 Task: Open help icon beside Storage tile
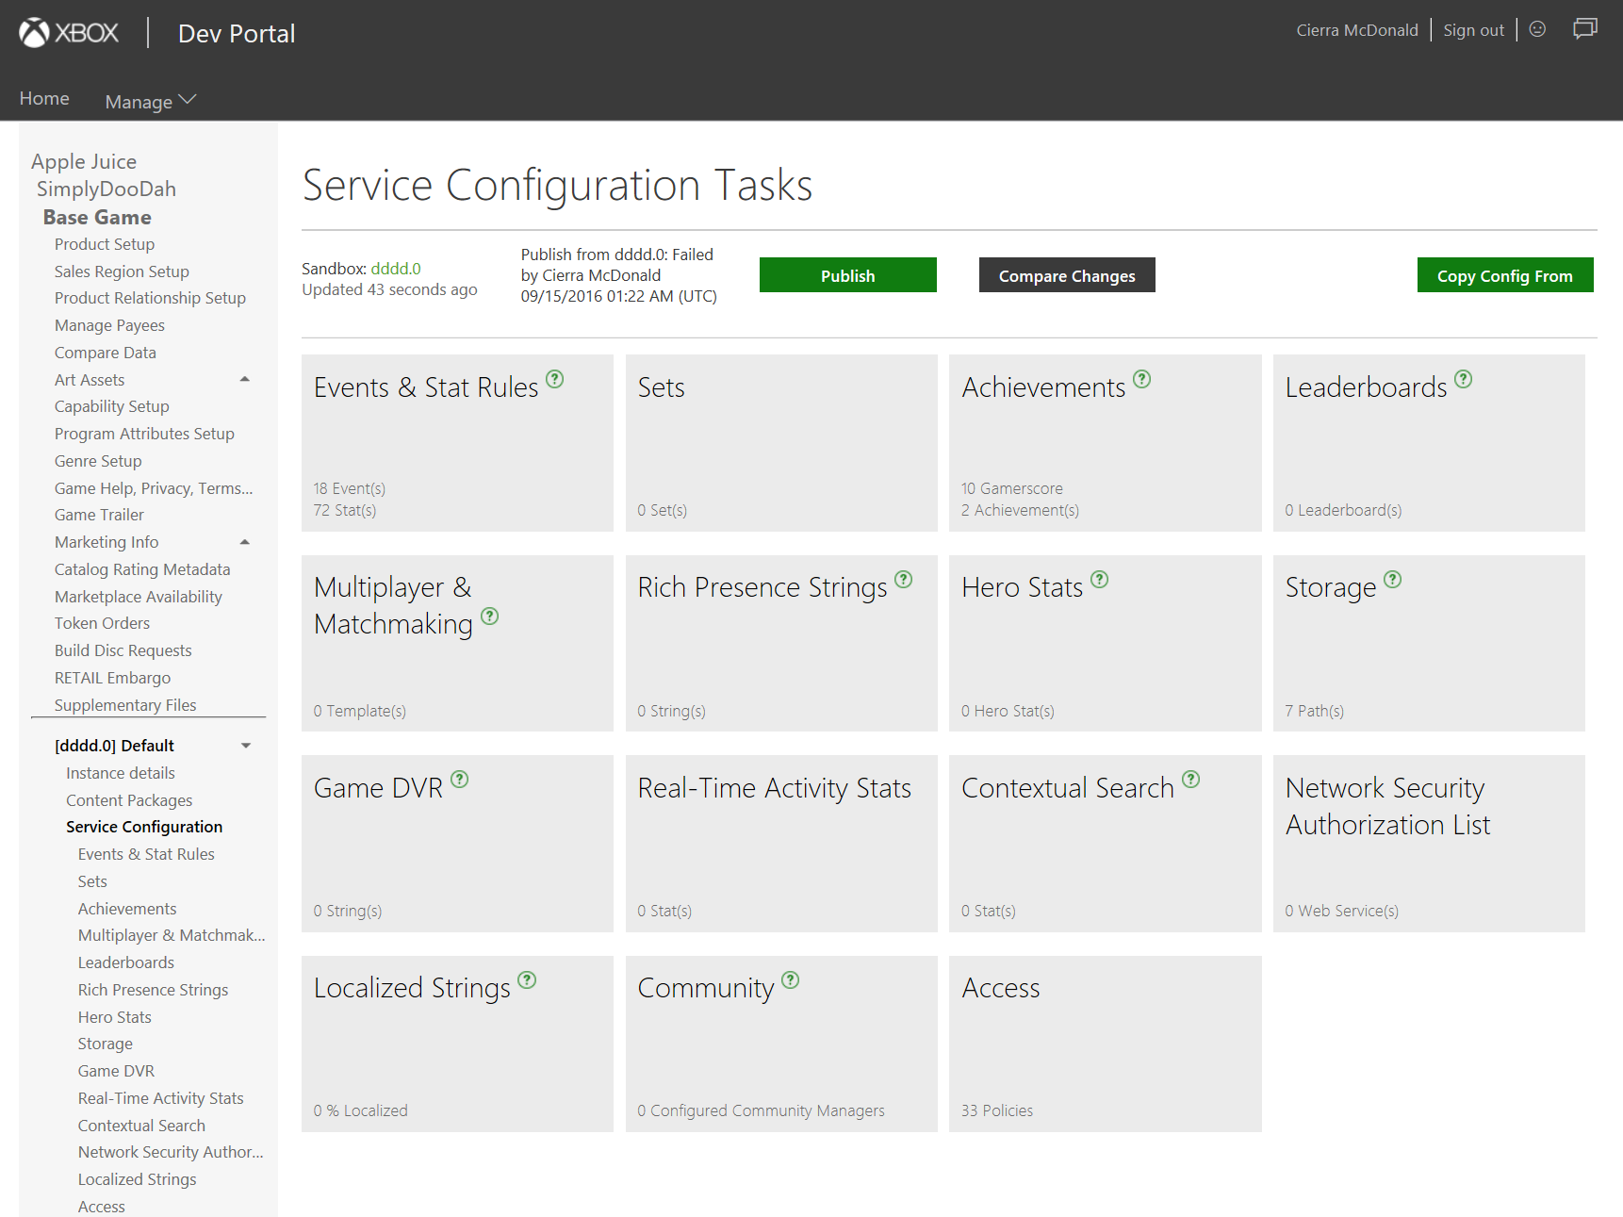1393,580
